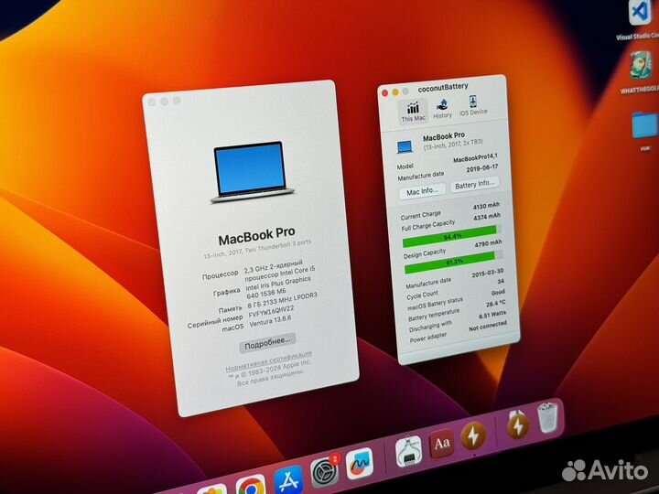Click the Intel Iris Plus Graphics value
The image size is (659, 494).
click(278, 288)
